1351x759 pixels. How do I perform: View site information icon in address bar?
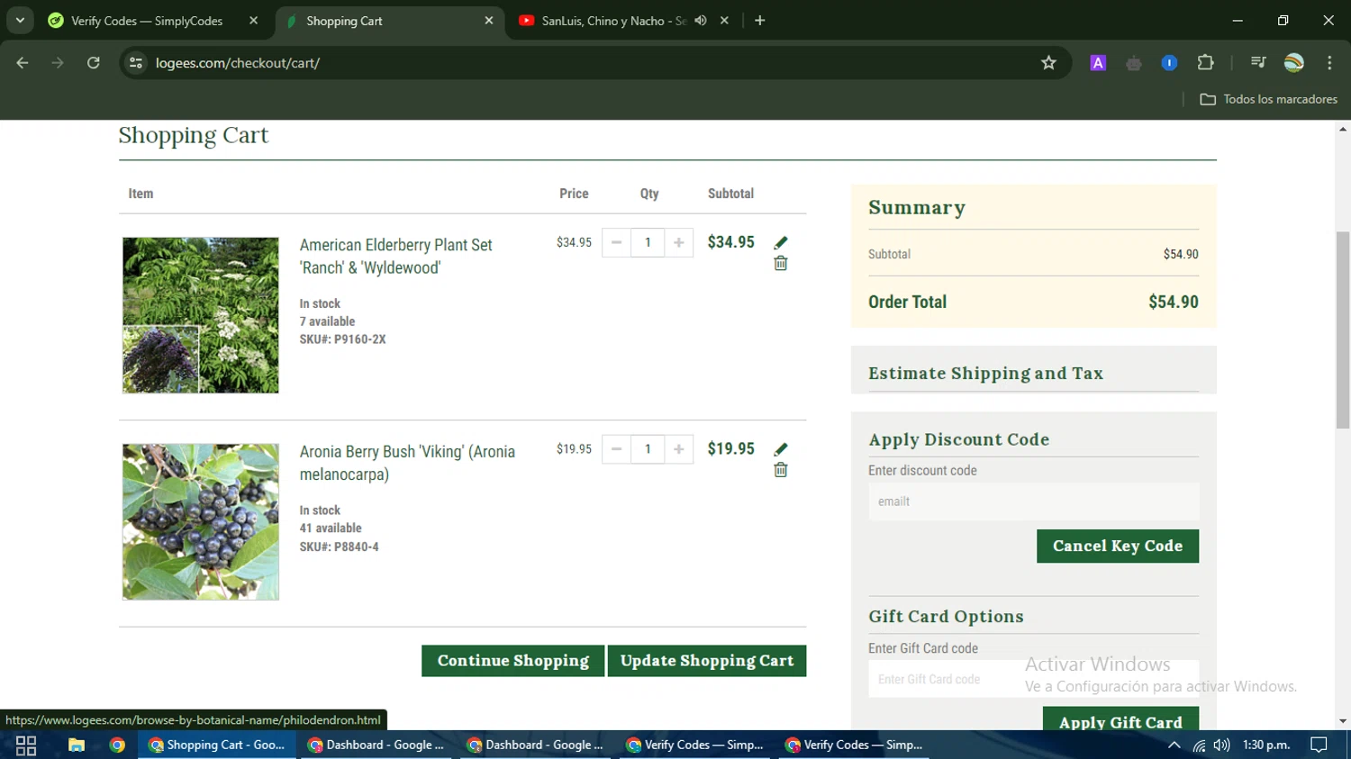click(136, 63)
